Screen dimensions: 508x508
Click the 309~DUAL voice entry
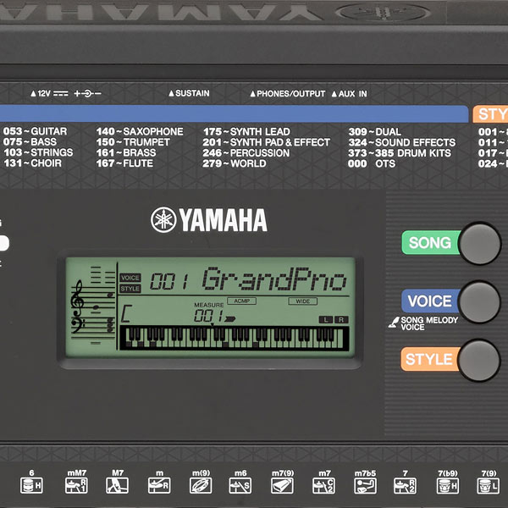[375, 131]
